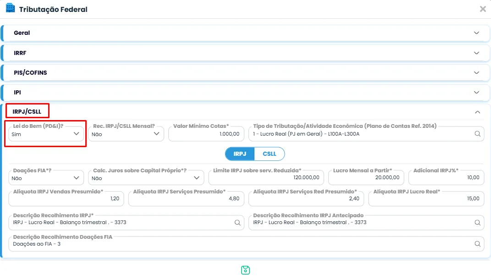Search Descrição Recolhimento IRPJ Antecipado options

[x=477, y=222]
